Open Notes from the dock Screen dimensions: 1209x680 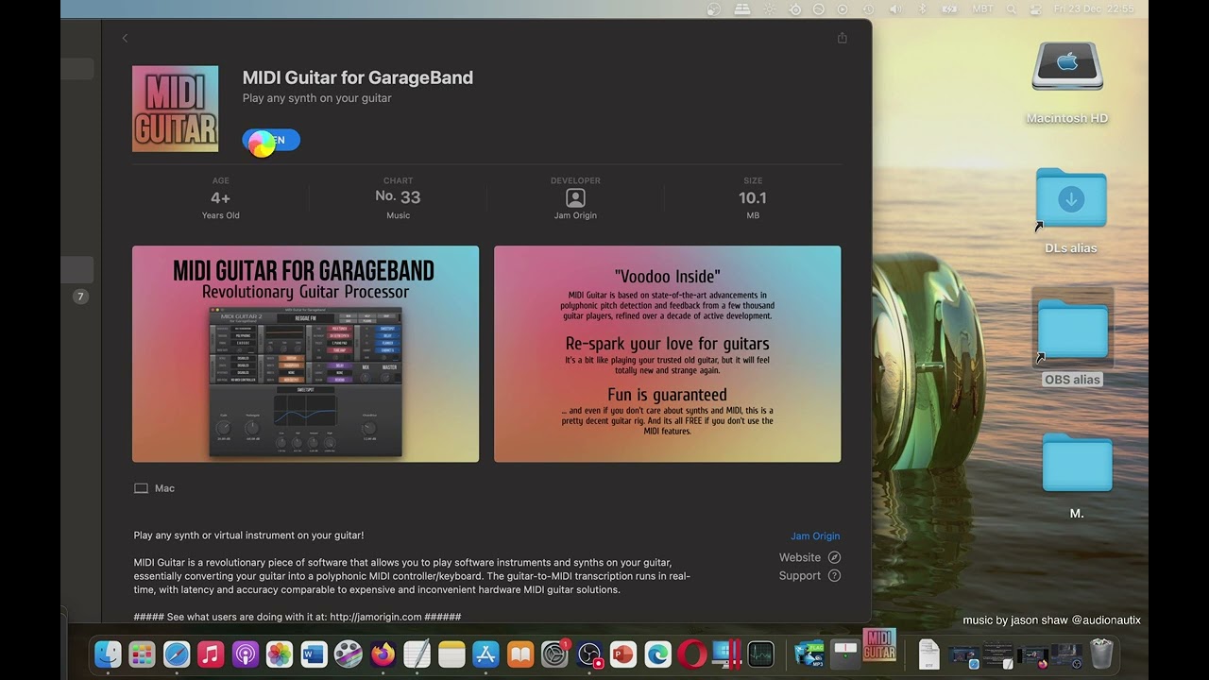451,654
